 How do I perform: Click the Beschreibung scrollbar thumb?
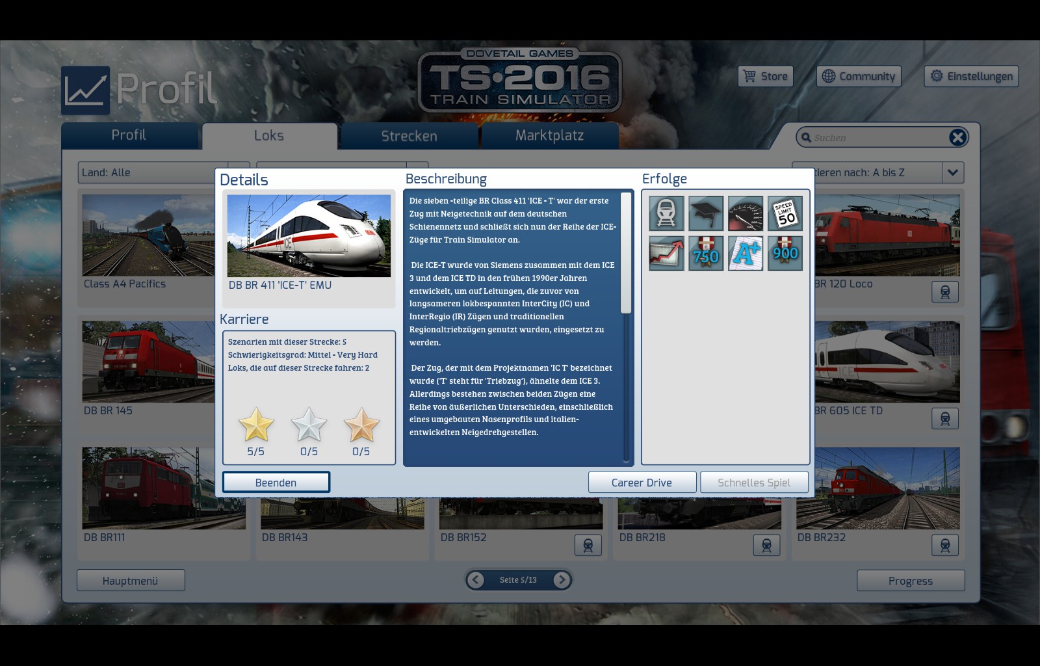tap(626, 253)
